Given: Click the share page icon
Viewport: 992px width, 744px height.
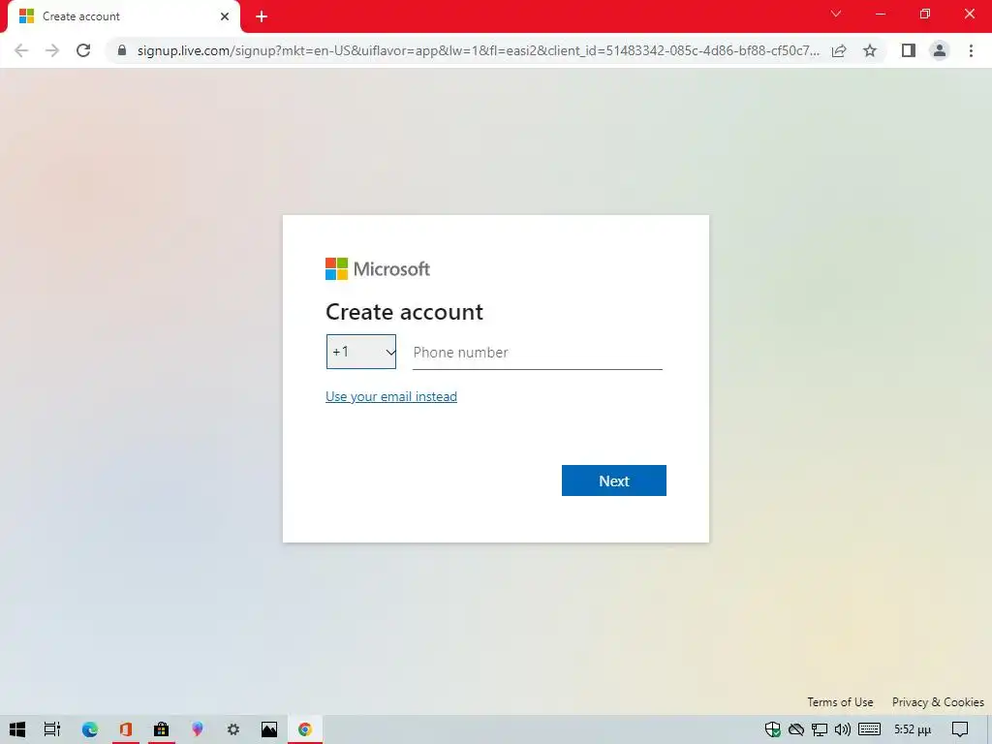Looking at the screenshot, I should (x=839, y=50).
